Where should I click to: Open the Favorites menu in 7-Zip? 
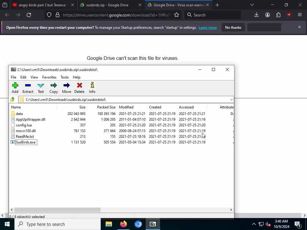point(49,77)
